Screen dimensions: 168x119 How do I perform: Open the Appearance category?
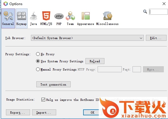[86, 18]
